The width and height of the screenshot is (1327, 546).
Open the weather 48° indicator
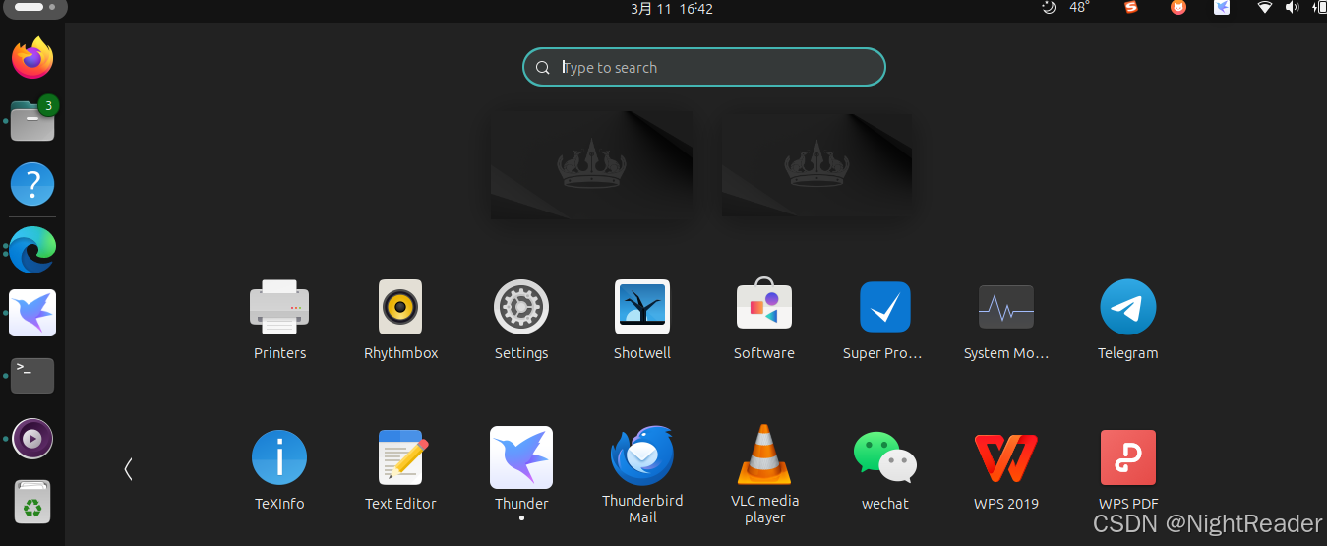click(x=1065, y=8)
